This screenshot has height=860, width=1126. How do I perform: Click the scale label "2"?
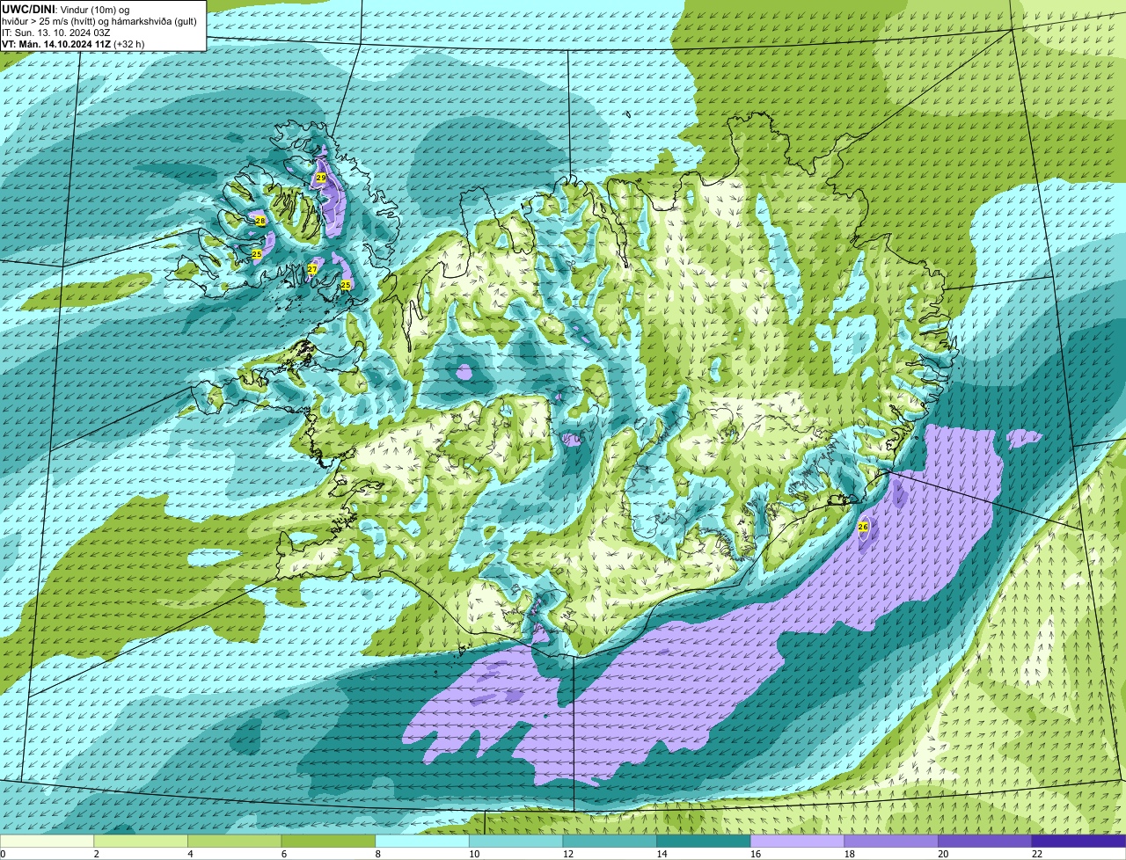tap(96, 854)
